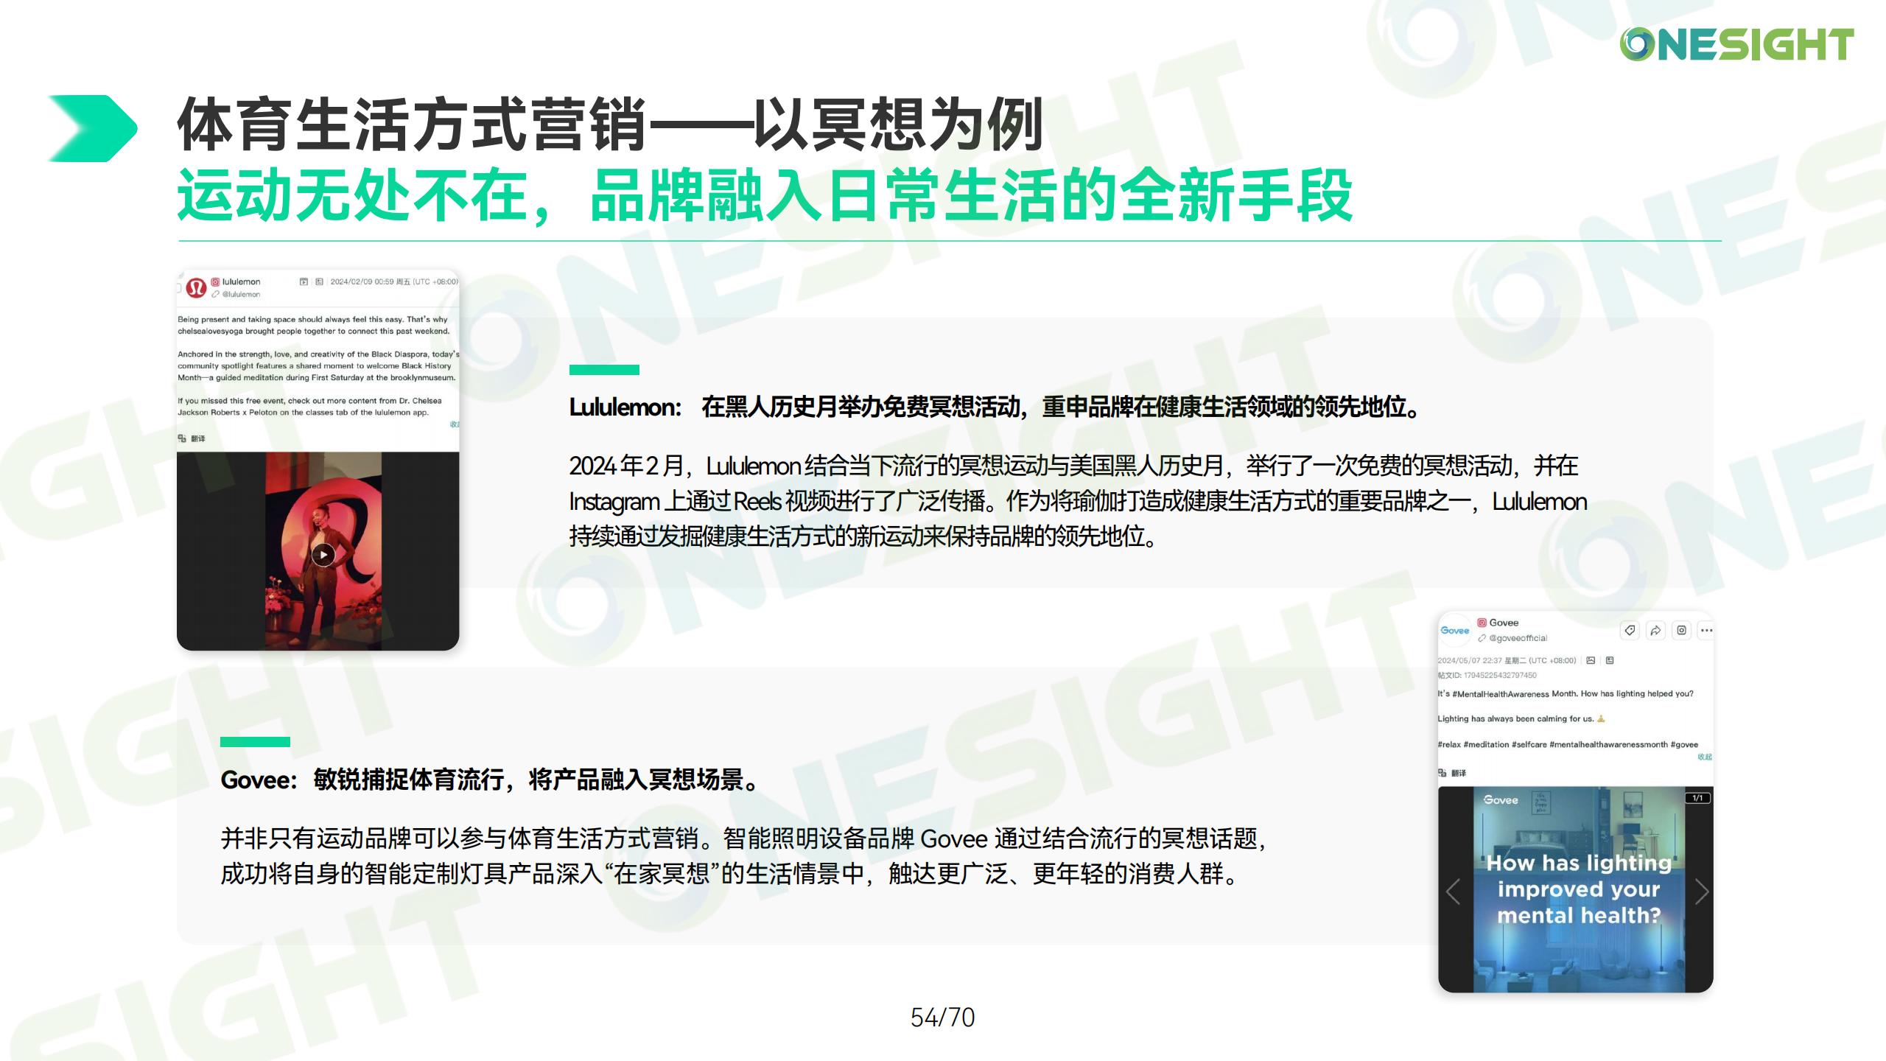Click the Govee lighting post image

point(1578,889)
